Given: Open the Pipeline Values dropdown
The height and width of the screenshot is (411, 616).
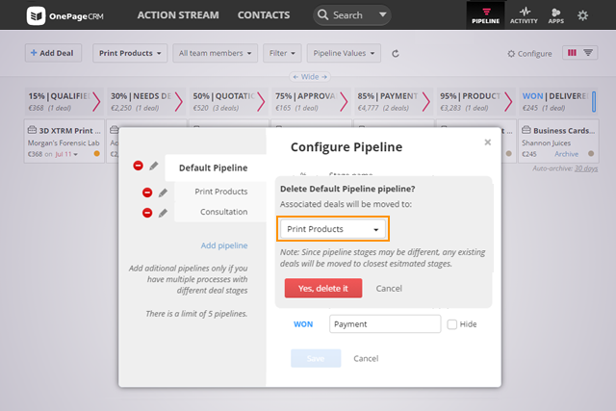Looking at the screenshot, I should [344, 53].
